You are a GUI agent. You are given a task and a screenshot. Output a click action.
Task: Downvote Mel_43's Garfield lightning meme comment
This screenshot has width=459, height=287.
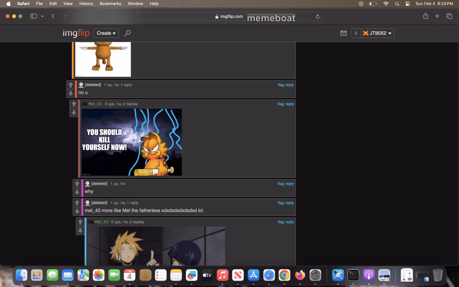74,113
